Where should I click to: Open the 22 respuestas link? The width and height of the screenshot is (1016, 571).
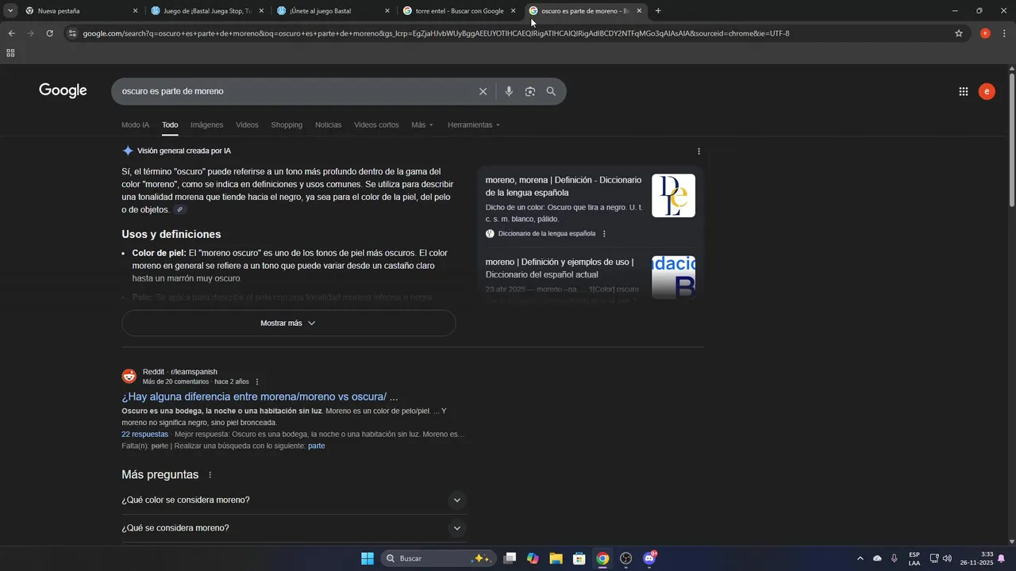coord(144,435)
